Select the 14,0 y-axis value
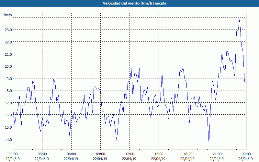 tap(8, 140)
